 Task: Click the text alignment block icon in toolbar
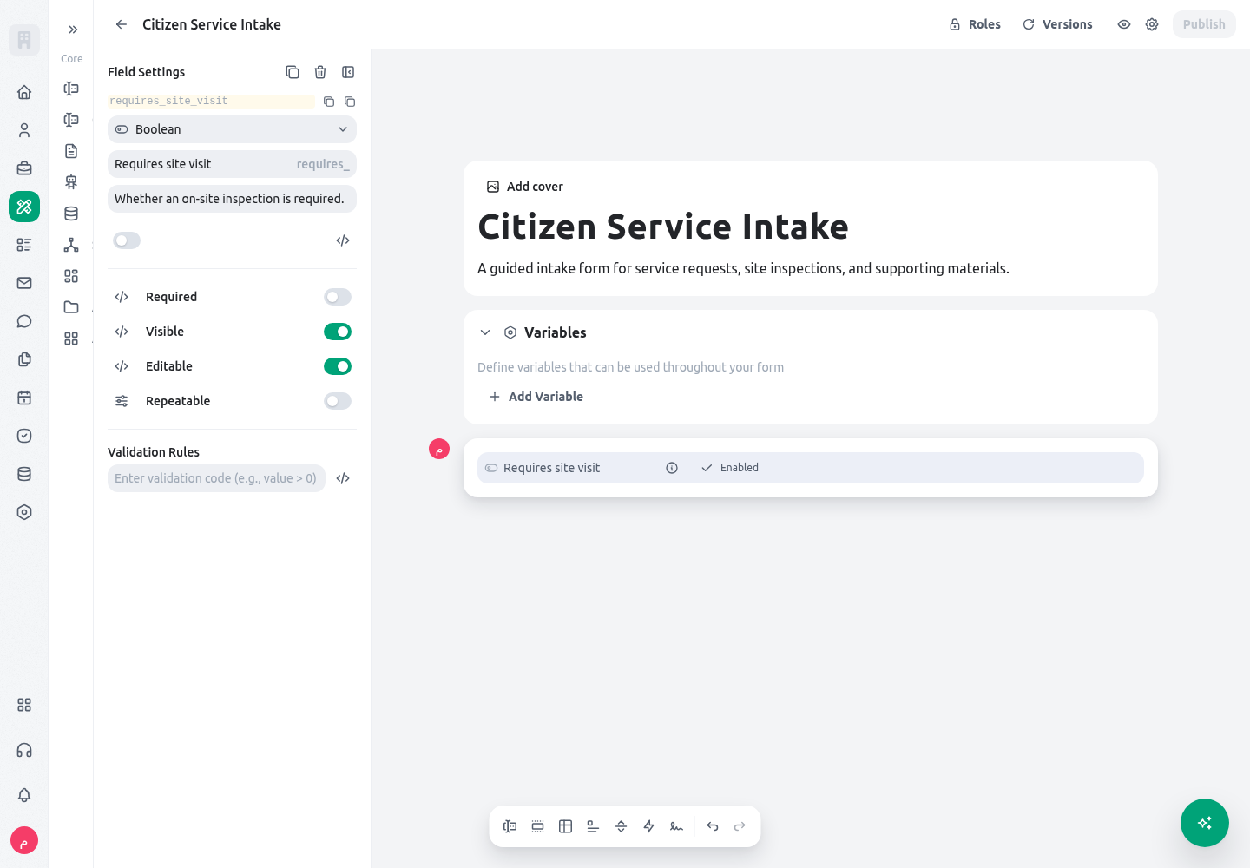pyautogui.click(x=594, y=826)
